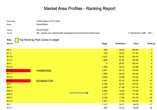Image resolution: width=157 pixels, height=110 pixels.
Task: Click the (R61) report code
Action: (x=150, y=33)
